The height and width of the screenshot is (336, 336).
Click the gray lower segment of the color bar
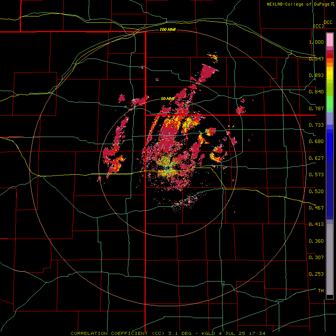330,259
